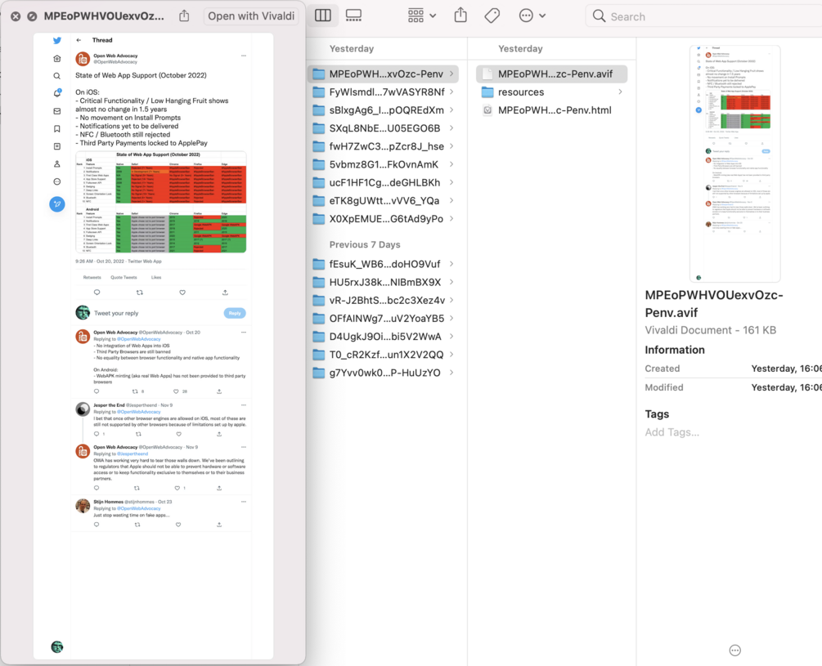Click the main tweet's three-dot menu

tap(243, 56)
